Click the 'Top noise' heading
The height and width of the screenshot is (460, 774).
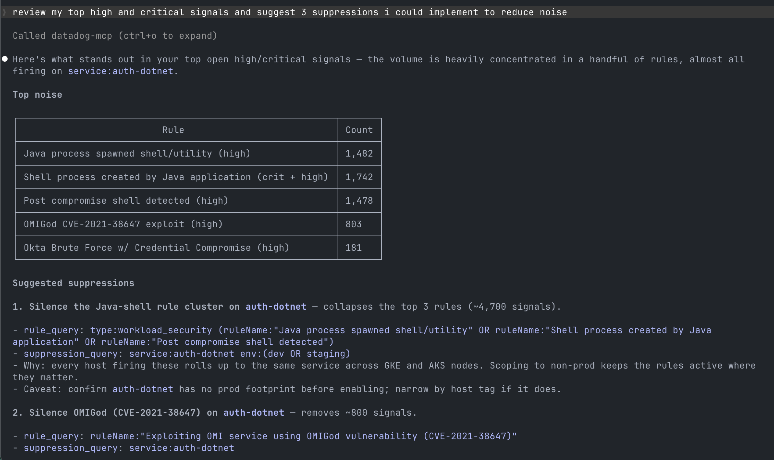(37, 95)
